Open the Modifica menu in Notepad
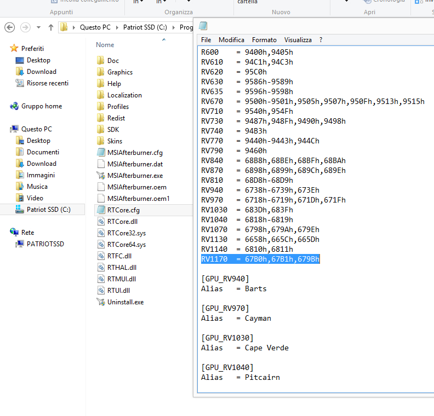 click(231, 40)
